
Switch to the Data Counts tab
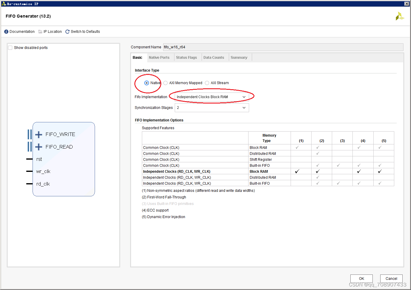(214, 58)
